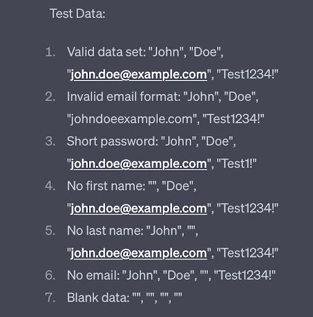
Task: Click list number 1 marker
Action: click(x=50, y=52)
